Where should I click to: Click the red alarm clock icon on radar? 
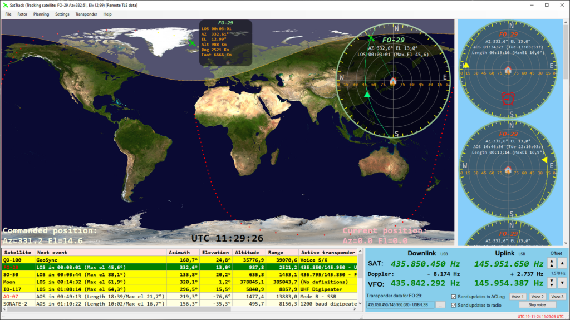pos(508,99)
